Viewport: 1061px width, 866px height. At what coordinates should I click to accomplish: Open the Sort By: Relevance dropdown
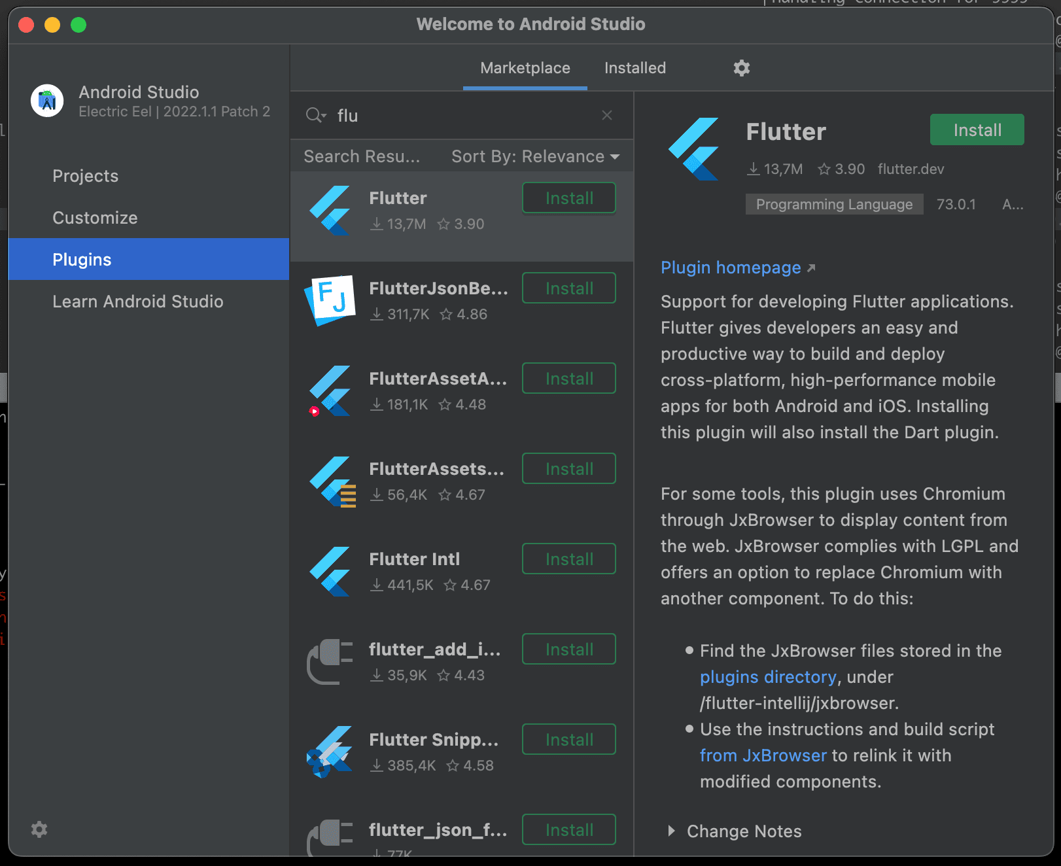[x=535, y=156]
